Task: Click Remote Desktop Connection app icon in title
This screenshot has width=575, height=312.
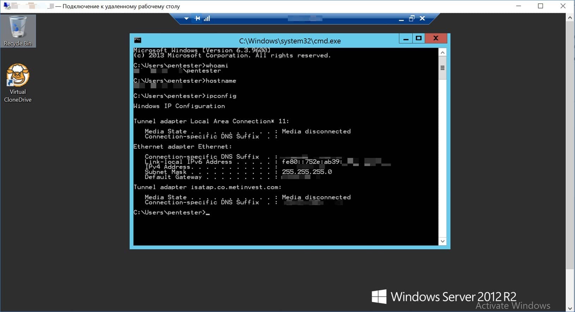Action: [7, 6]
